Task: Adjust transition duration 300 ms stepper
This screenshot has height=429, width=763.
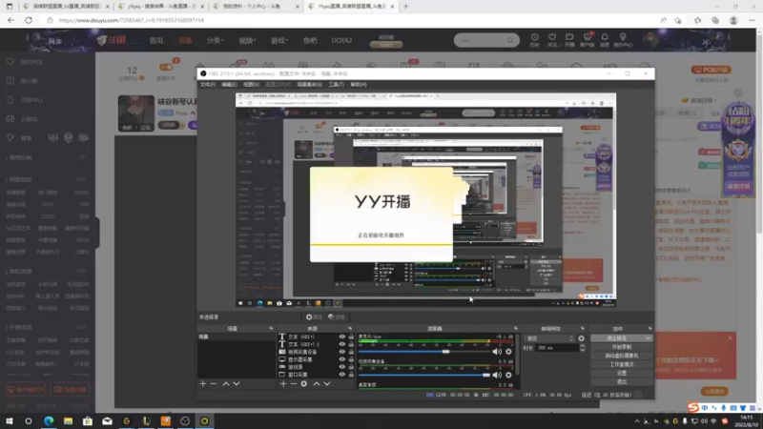Action: (582, 348)
